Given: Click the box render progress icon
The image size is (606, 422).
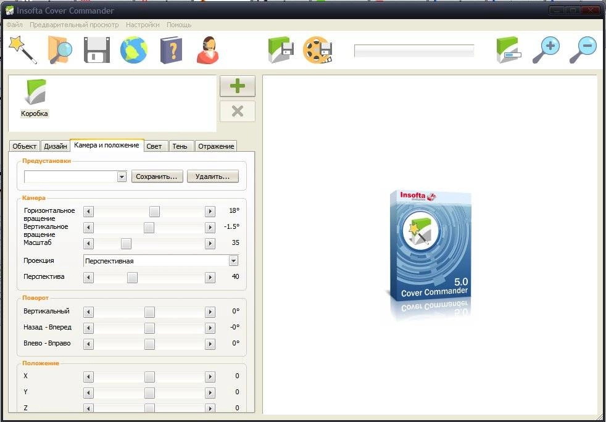Looking at the screenshot, I should 508,50.
